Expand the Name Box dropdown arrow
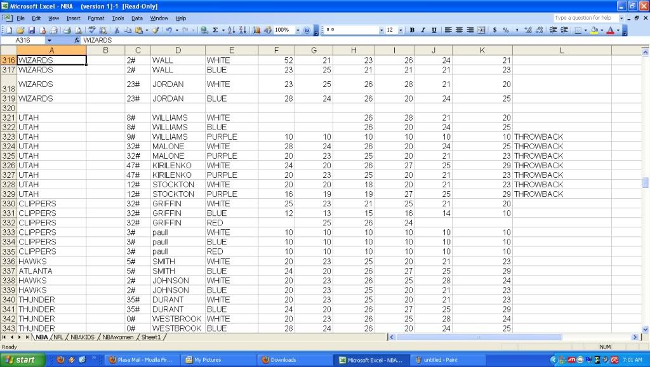Viewport: 650px width, 367px height. point(50,40)
